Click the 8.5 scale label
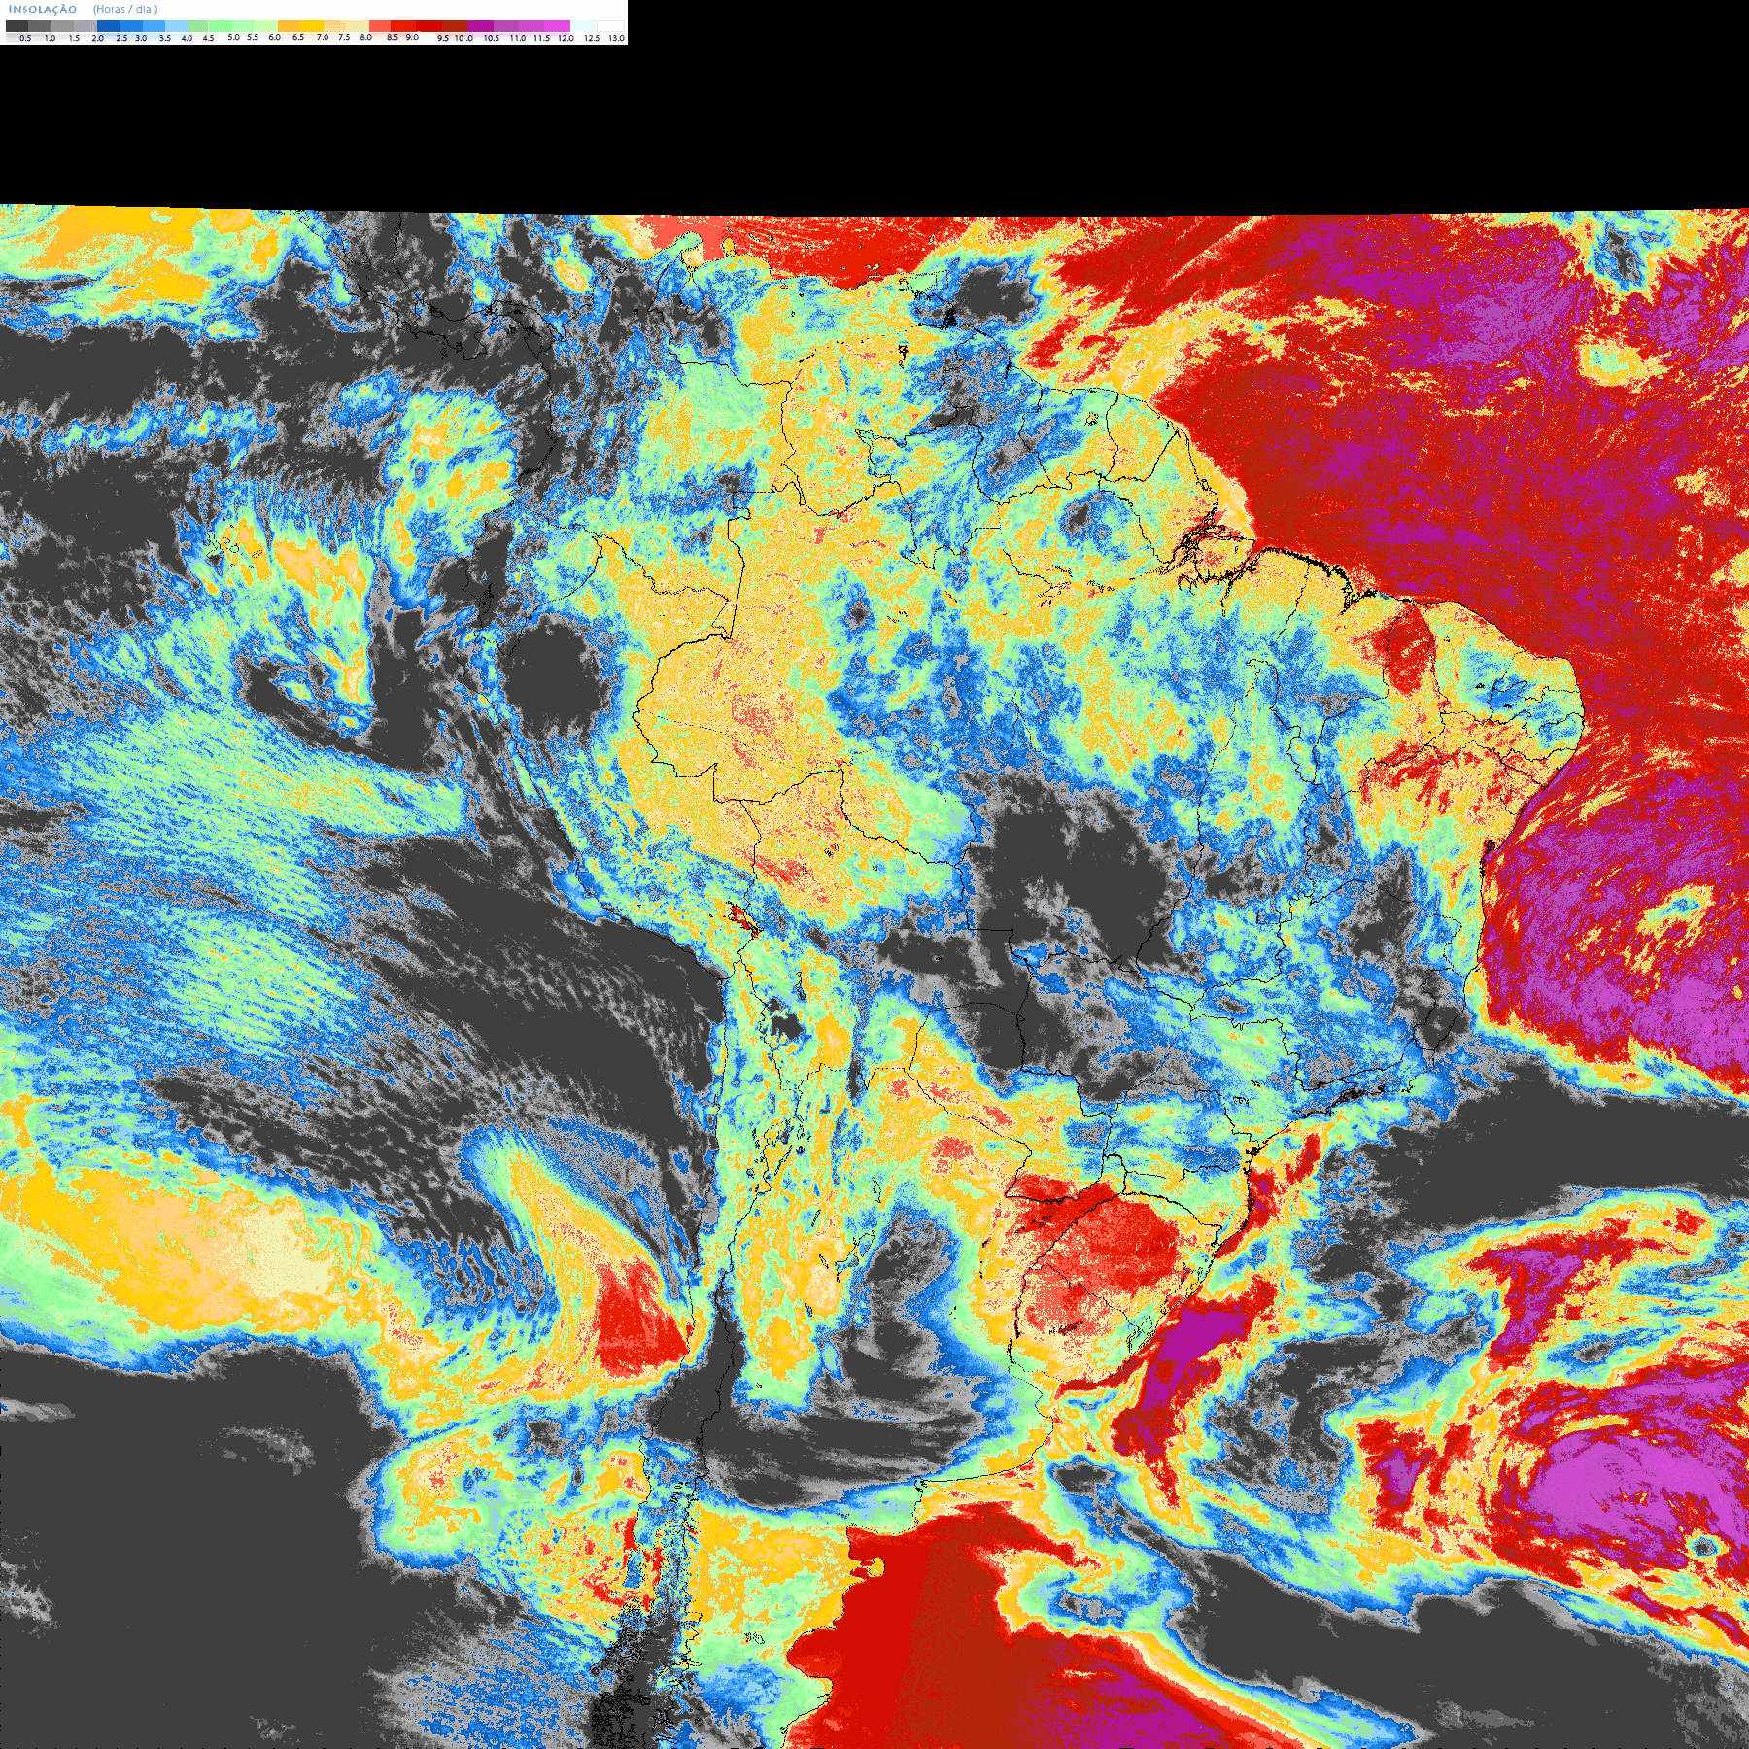The image size is (1749, 1749). [x=393, y=37]
